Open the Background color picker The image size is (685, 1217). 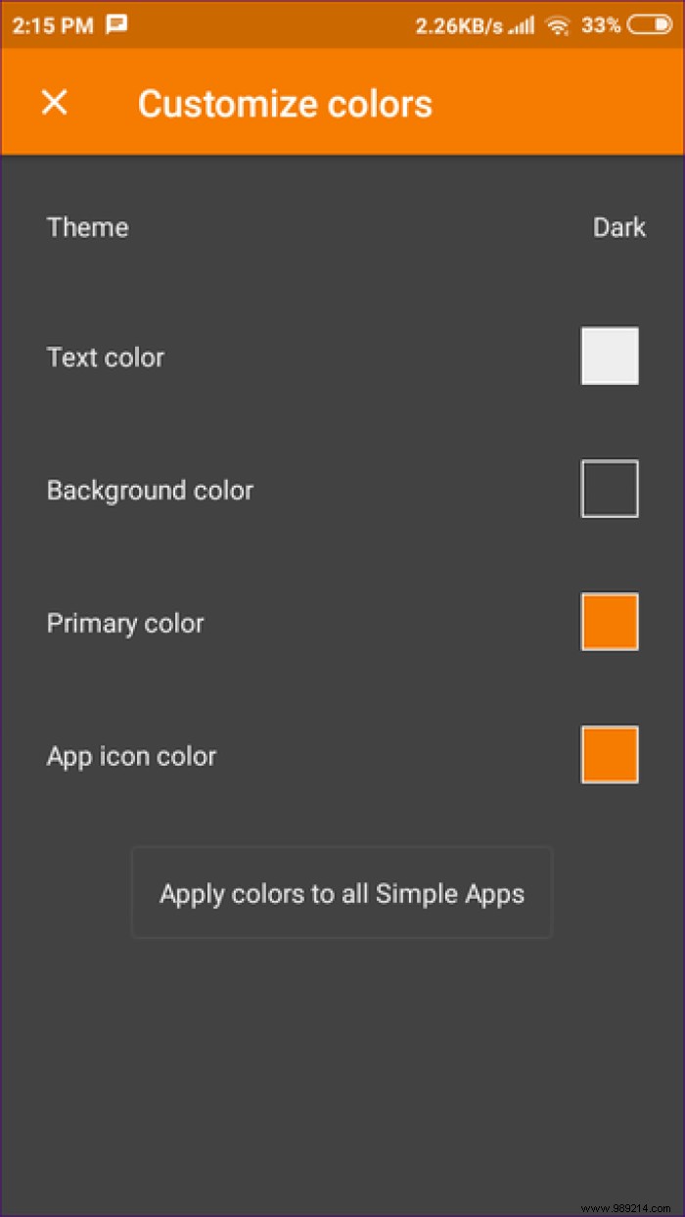[609, 489]
